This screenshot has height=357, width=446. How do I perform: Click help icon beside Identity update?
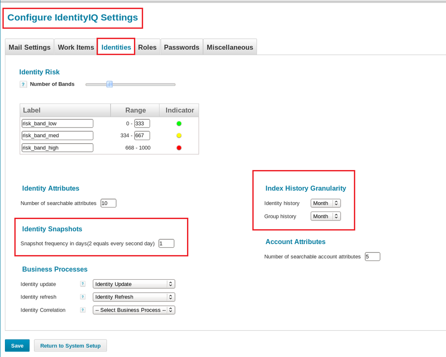pyautogui.click(x=83, y=284)
